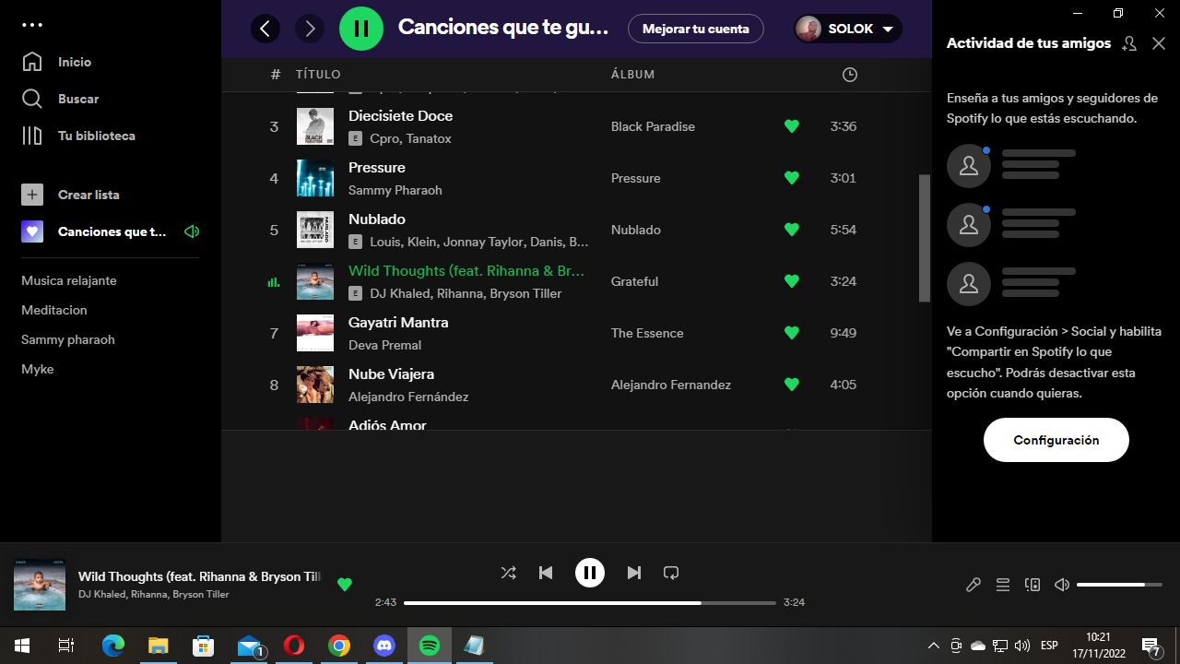
Task: Click the Configuración button
Action: (1056, 440)
